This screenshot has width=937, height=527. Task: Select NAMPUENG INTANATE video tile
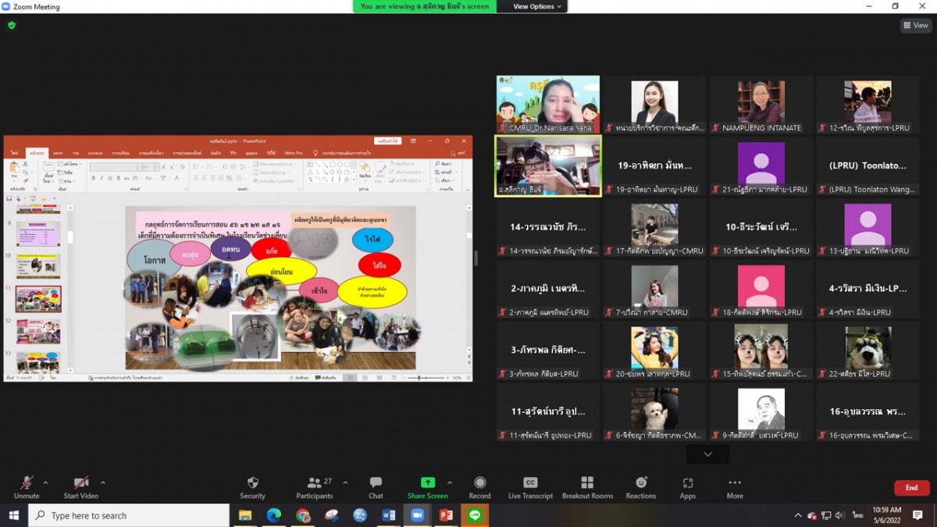pos(761,105)
